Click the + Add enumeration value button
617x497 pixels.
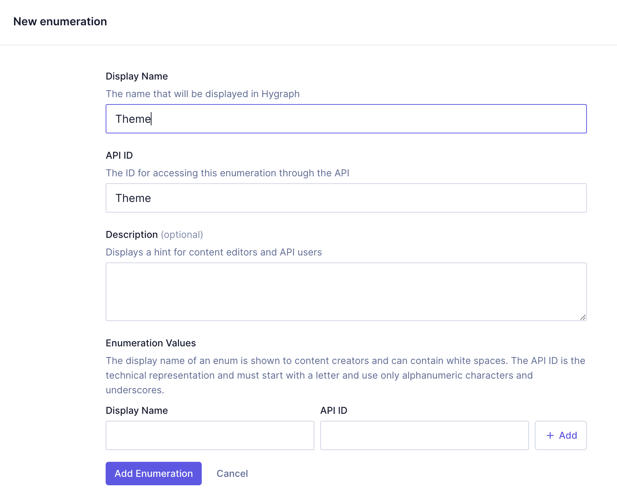point(561,435)
